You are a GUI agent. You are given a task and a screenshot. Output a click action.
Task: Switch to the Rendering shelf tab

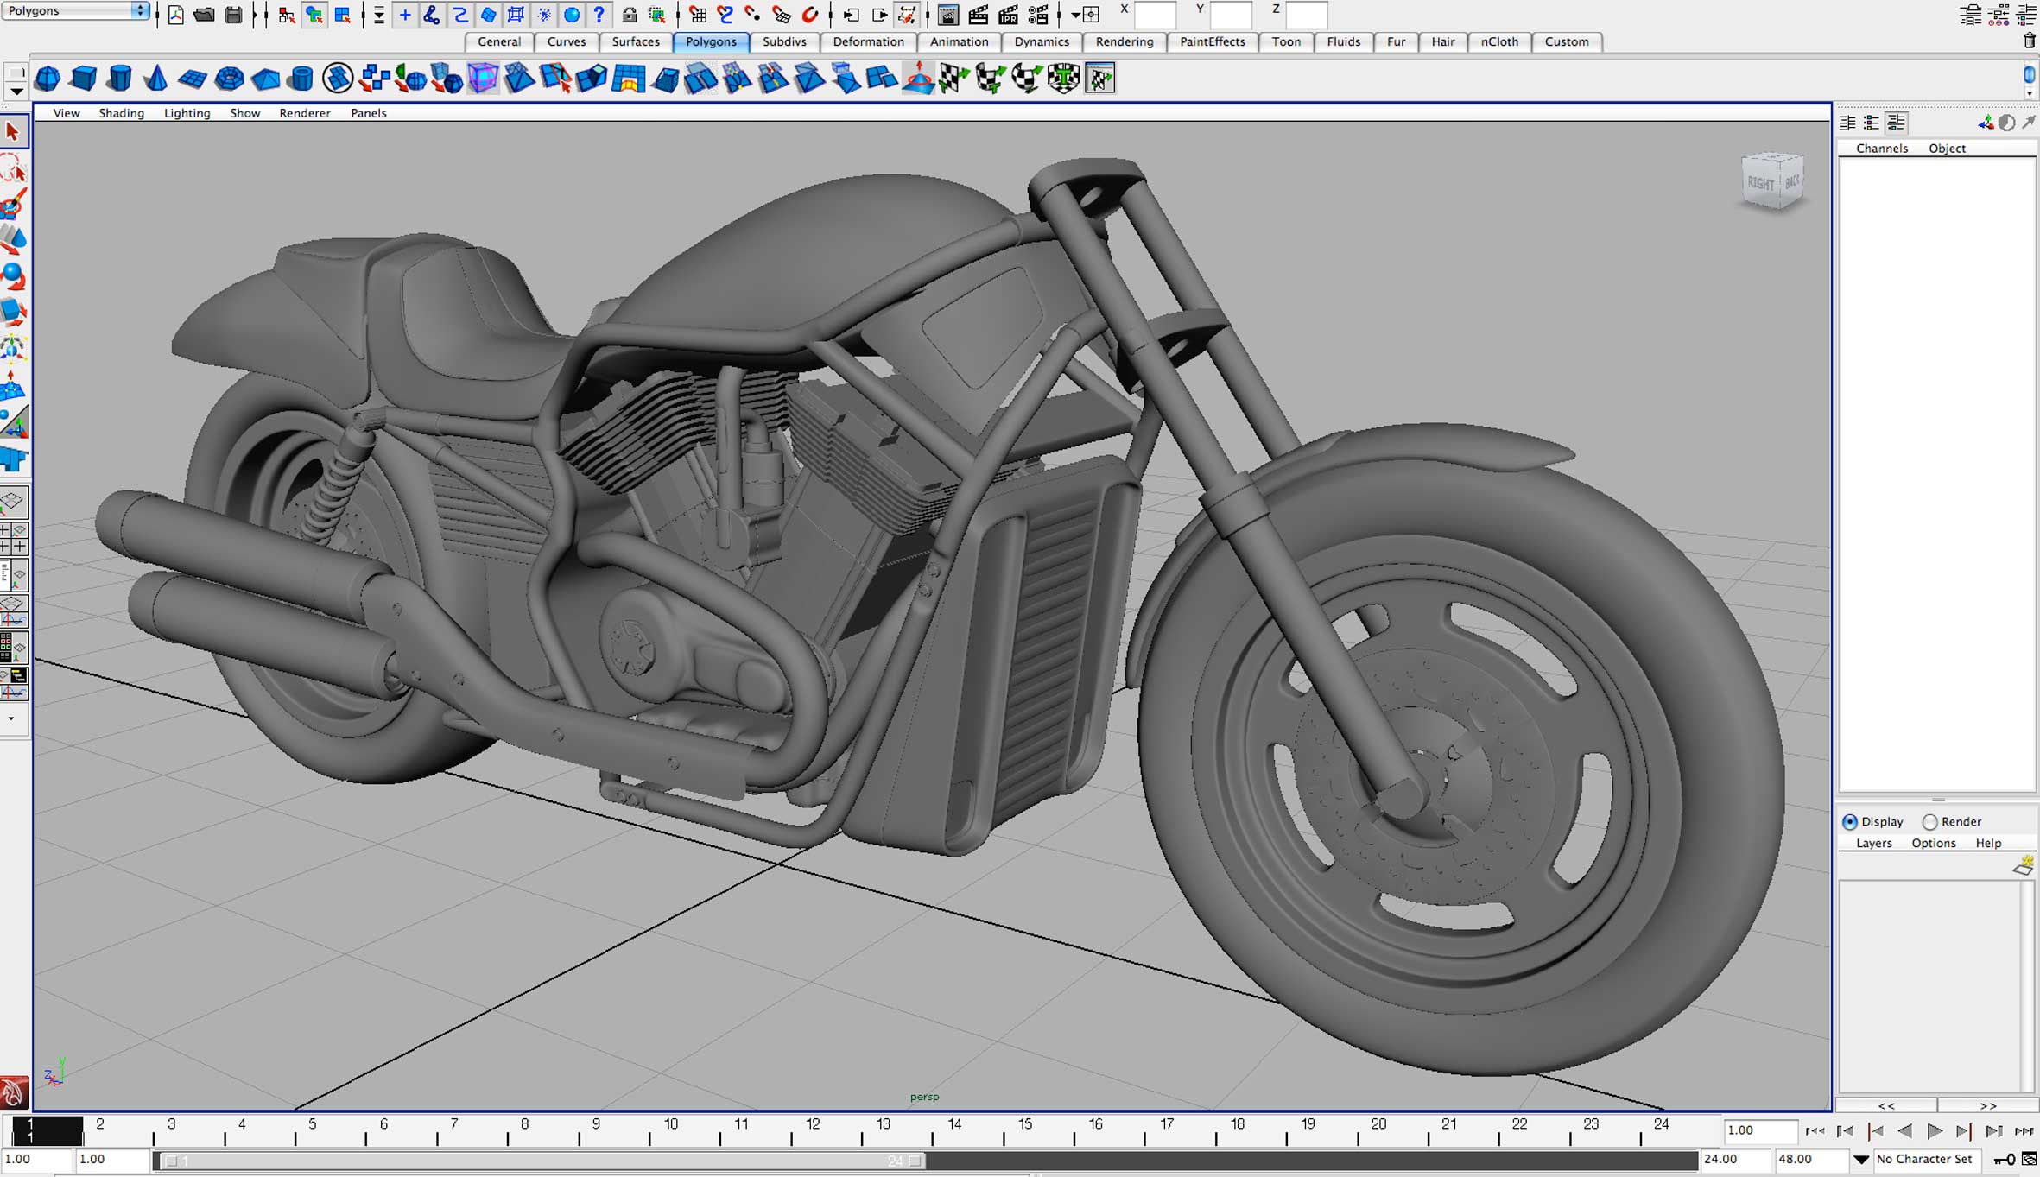1124,41
